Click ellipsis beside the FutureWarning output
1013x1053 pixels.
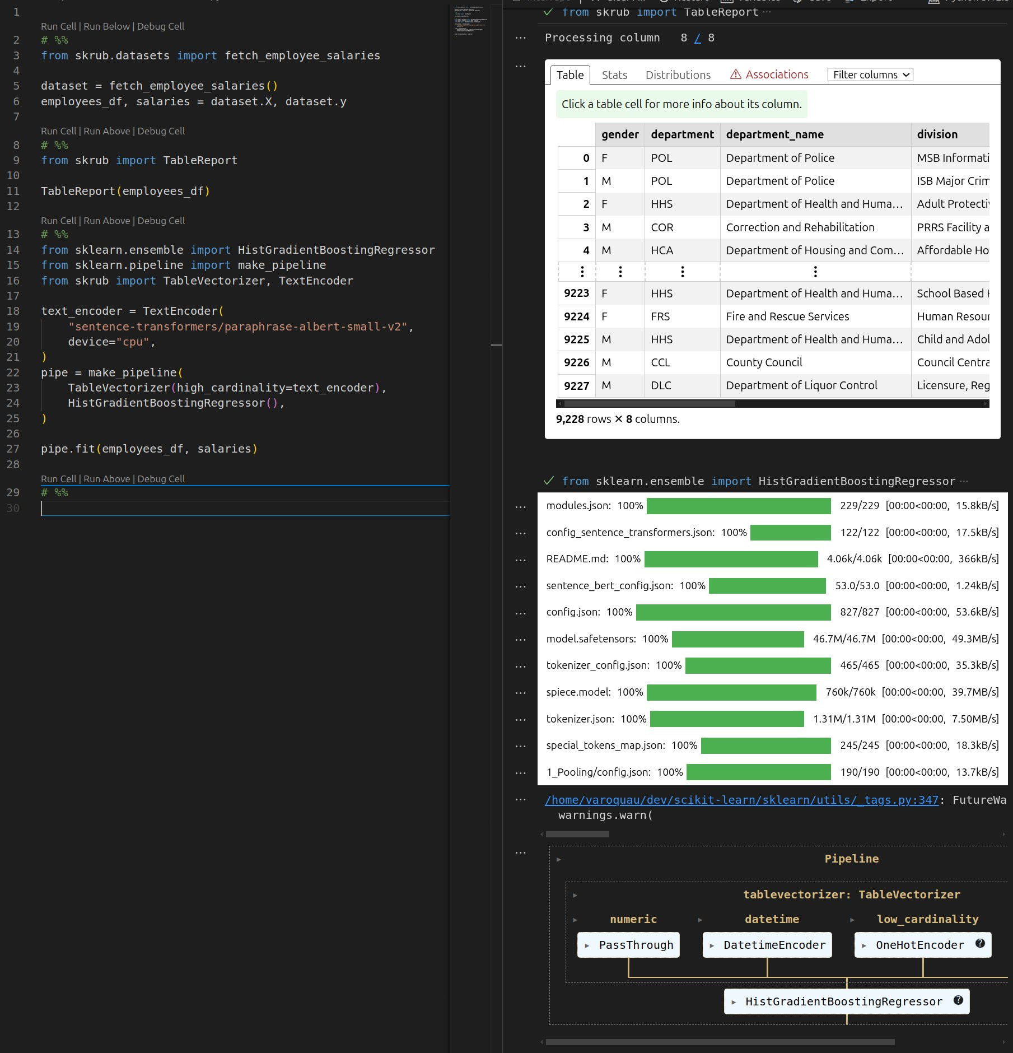(520, 800)
